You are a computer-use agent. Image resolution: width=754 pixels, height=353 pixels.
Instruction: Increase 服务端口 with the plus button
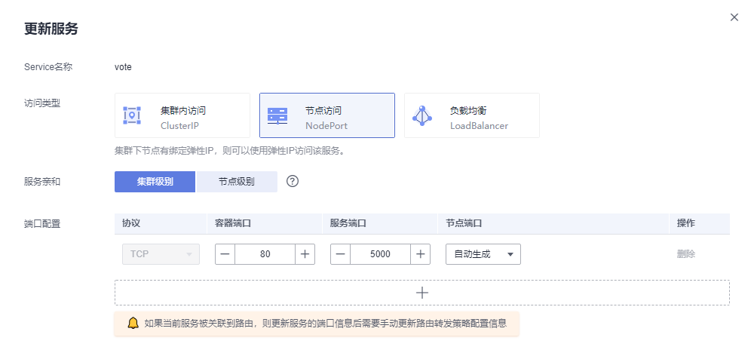(x=420, y=254)
